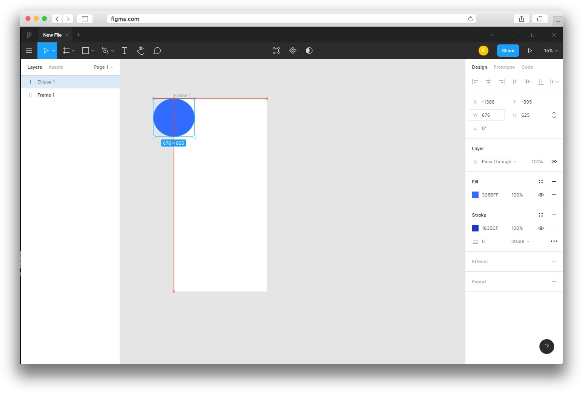Select the Pen tool

(x=105, y=51)
